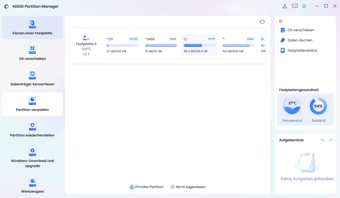Select Partition verwalten sidebar item
The width and height of the screenshot is (340, 198).
32,104
